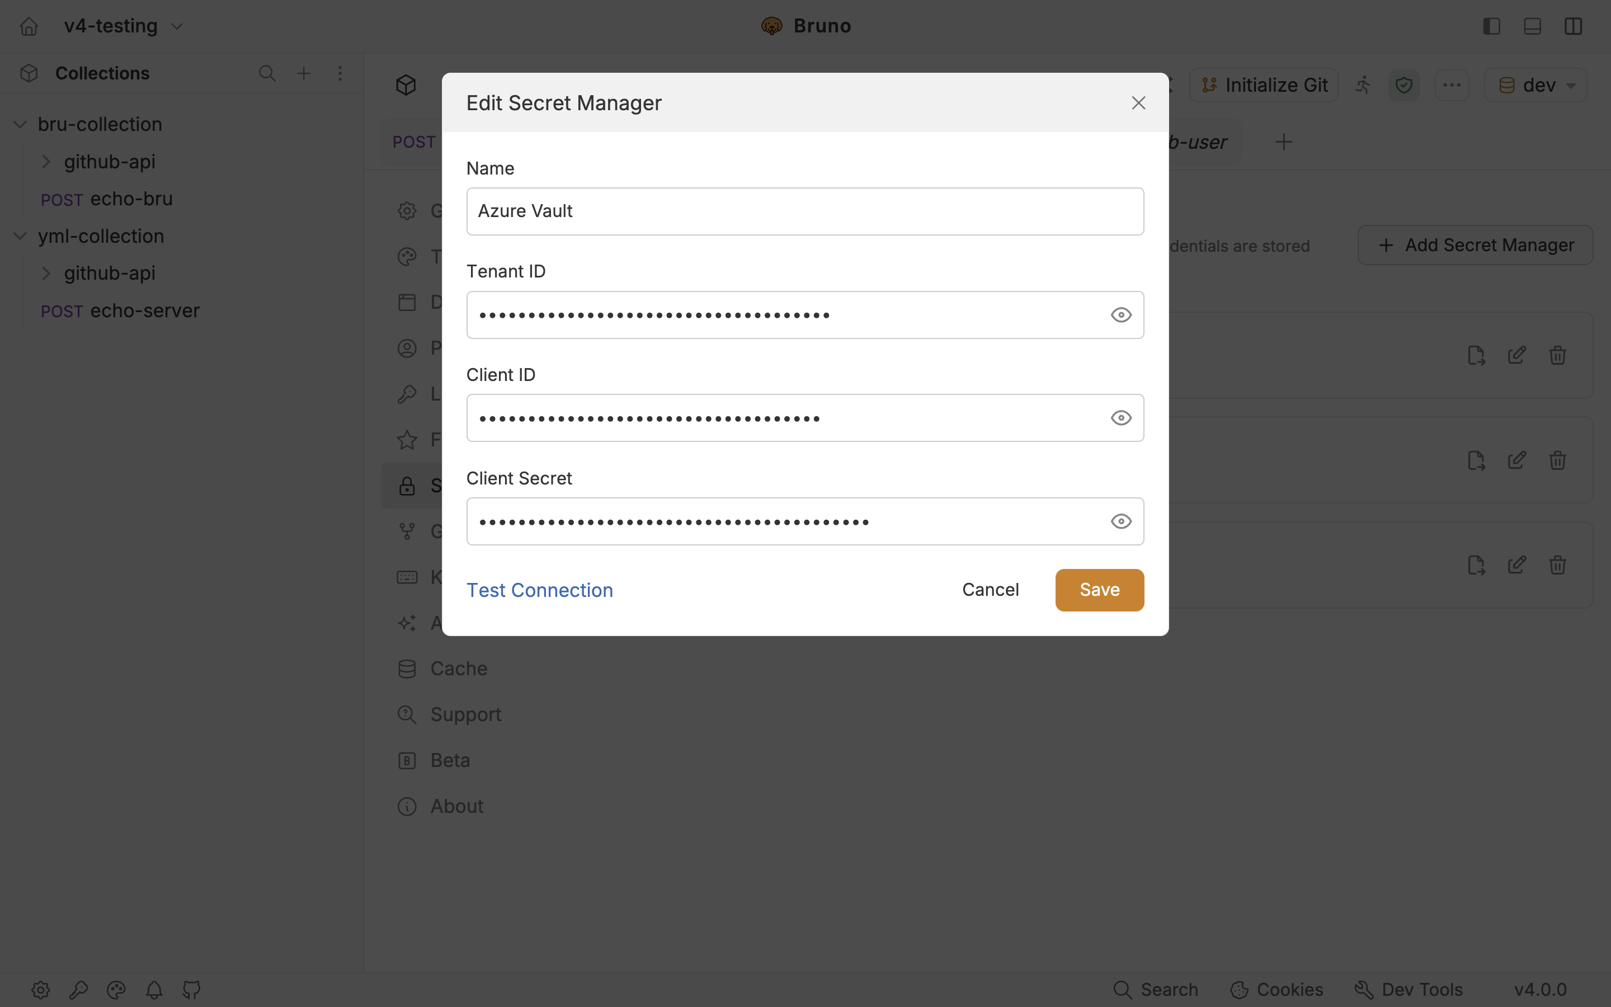Save the Azure Vault secret manager

[1100, 590]
